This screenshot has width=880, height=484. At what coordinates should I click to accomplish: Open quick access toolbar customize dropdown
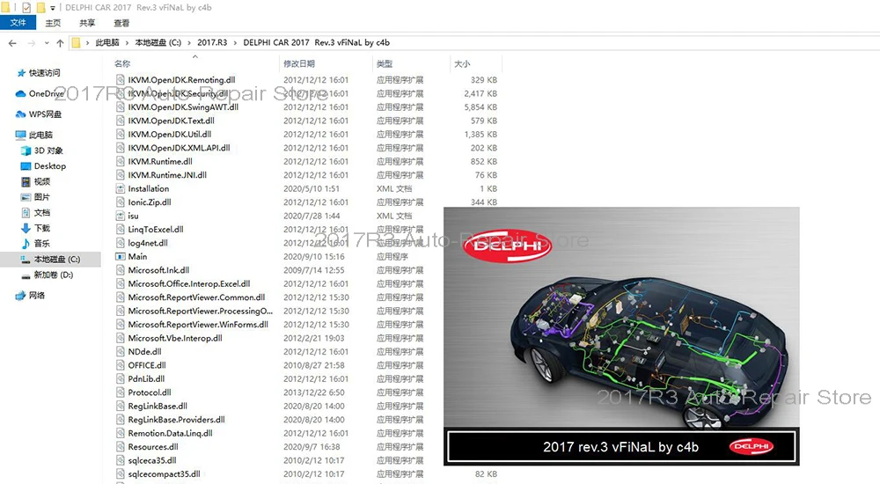(x=53, y=8)
